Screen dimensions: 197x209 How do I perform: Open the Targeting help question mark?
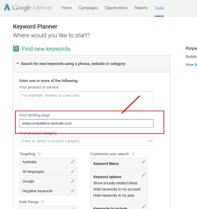[39, 154]
